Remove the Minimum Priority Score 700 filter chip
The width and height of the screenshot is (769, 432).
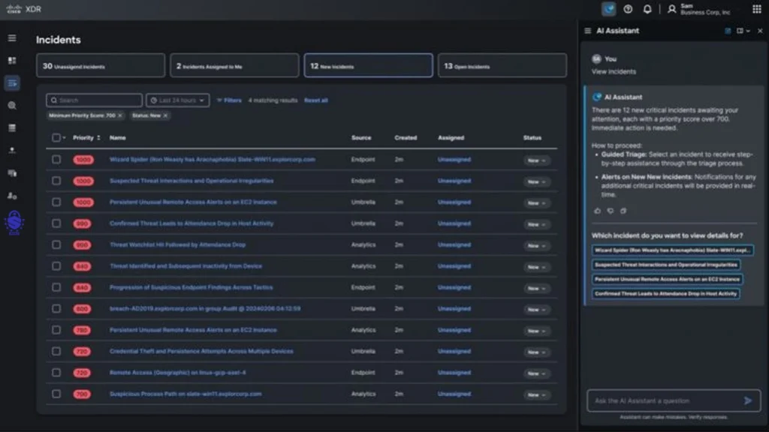coord(119,115)
